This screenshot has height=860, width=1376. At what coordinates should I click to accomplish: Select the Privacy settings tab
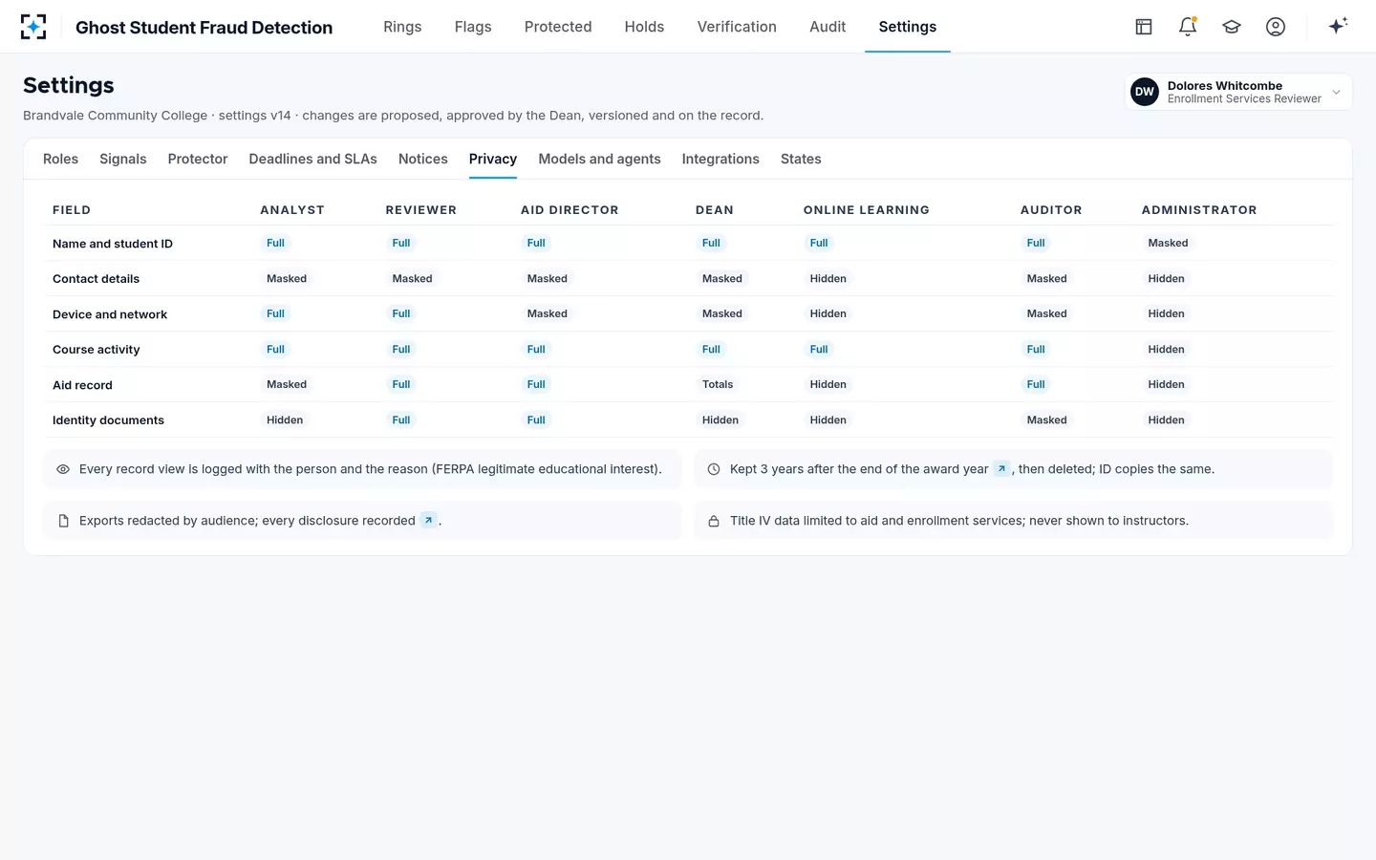(493, 159)
